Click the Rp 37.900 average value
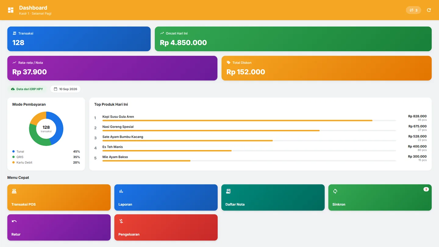 point(30,72)
